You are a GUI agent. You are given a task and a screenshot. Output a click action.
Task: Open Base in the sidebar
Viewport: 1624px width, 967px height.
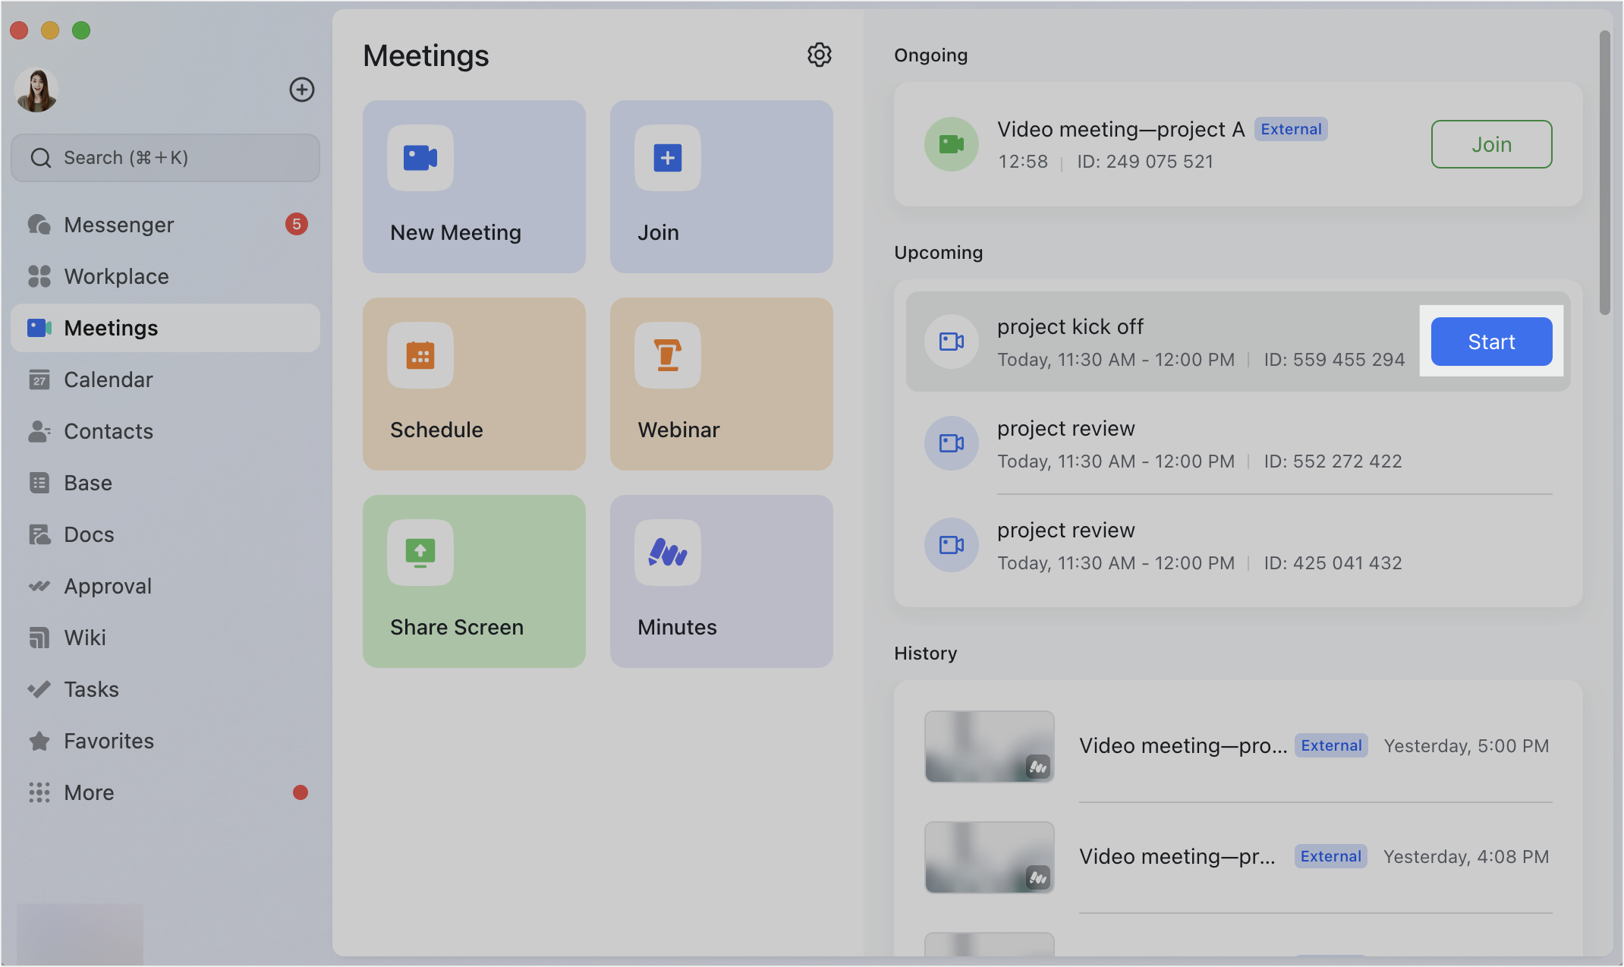click(x=87, y=483)
